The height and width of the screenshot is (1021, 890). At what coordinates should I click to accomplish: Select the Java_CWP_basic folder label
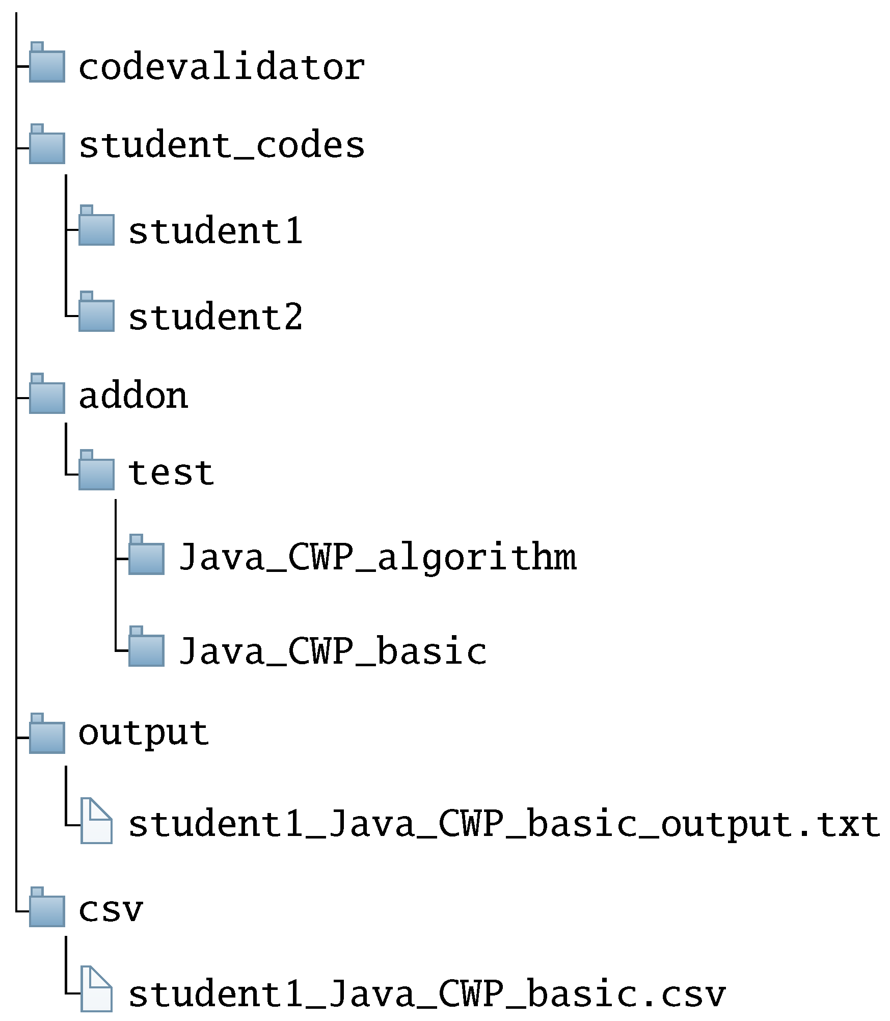click(333, 651)
